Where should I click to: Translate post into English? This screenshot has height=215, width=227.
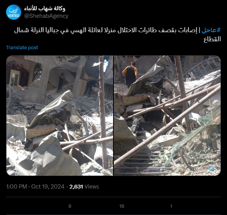[x=22, y=48]
